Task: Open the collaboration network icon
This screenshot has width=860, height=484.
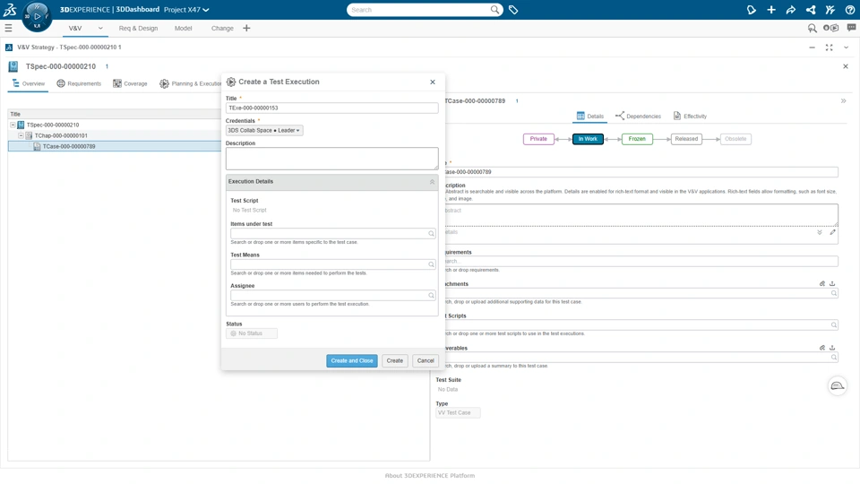Action: click(811, 10)
